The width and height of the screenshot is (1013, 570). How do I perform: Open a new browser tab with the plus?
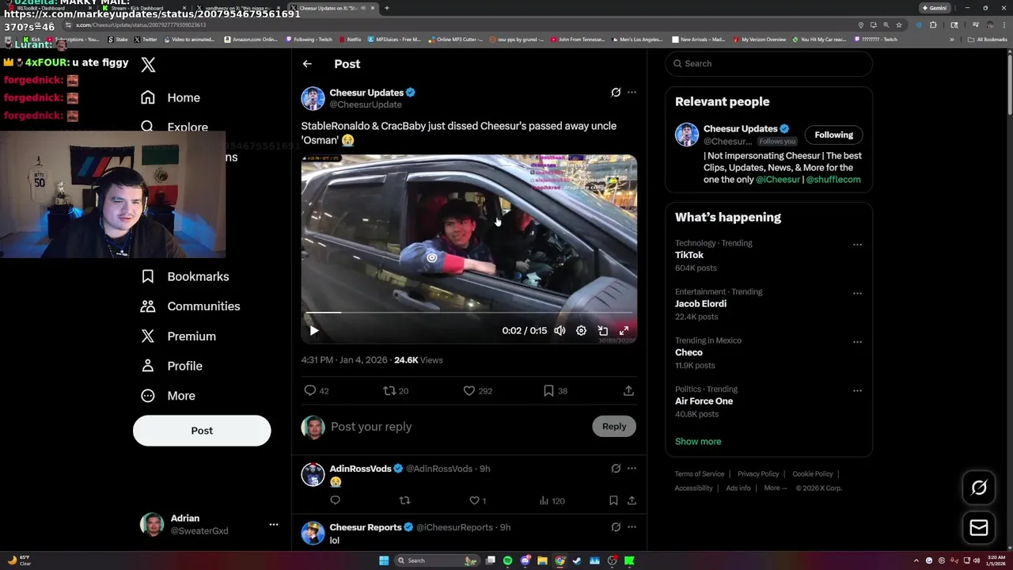point(386,8)
